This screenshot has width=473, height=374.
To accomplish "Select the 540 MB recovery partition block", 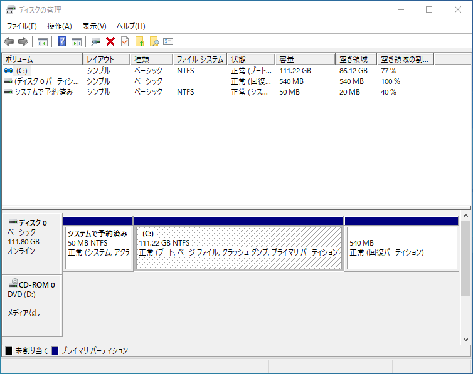I will pos(401,243).
